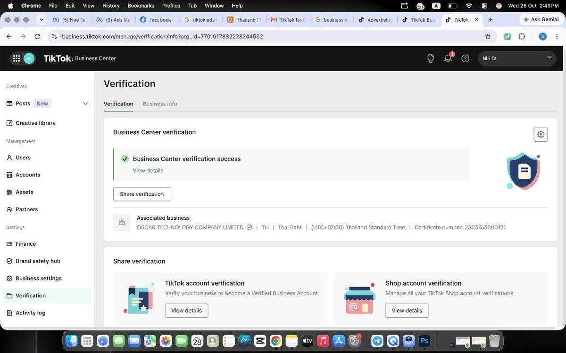Open CapCut from the Dock
Image resolution: width=566 pixels, height=353 pixels.
(x=260, y=341)
